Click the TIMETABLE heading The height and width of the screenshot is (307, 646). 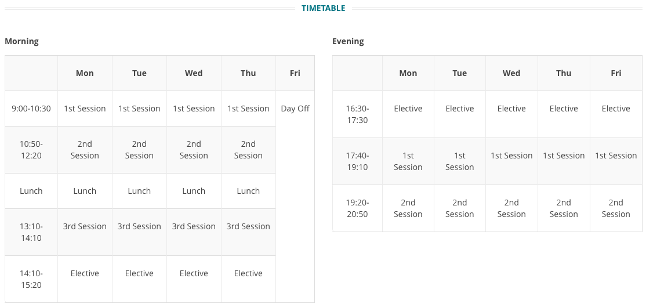click(323, 8)
